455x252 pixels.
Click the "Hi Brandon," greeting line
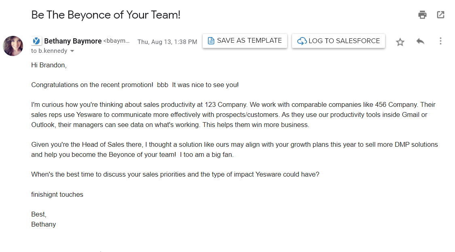(49, 65)
